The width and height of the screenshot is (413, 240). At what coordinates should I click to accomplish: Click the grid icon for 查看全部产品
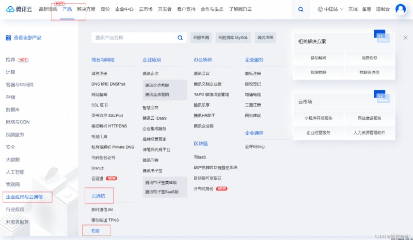[8, 38]
